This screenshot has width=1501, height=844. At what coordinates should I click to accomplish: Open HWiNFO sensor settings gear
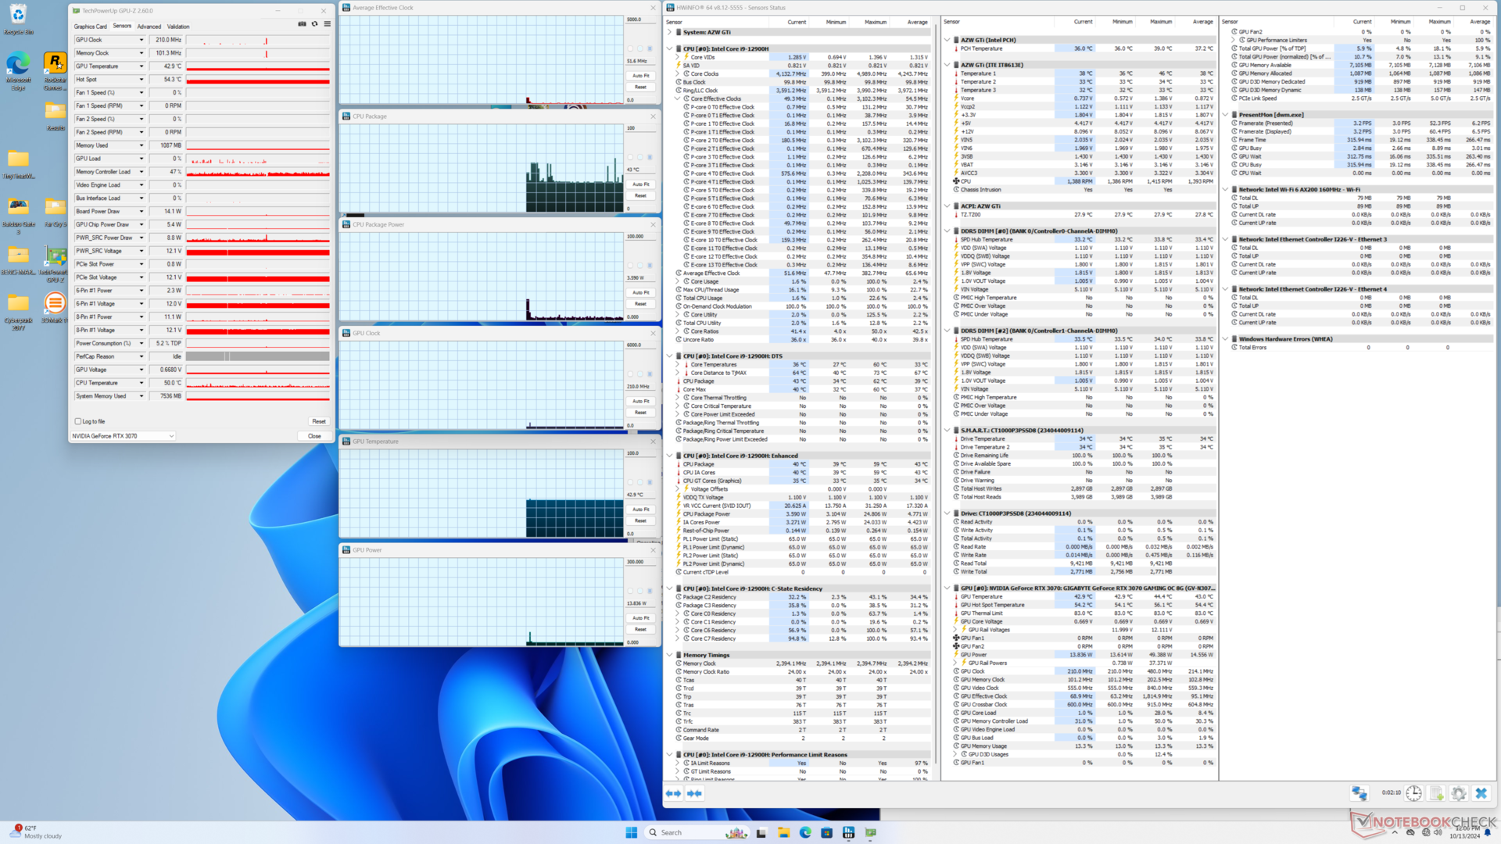click(x=1459, y=793)
